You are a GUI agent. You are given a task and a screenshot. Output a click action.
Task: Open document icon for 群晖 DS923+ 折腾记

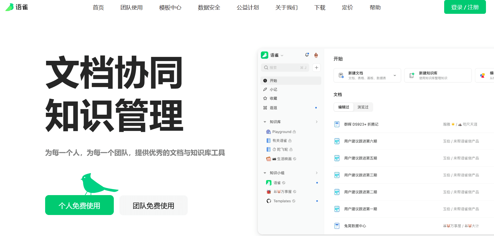pyautogui.click(x=337, y=124)
